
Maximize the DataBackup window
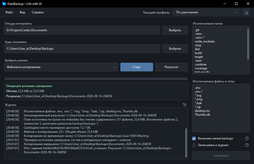pos(236,4)
